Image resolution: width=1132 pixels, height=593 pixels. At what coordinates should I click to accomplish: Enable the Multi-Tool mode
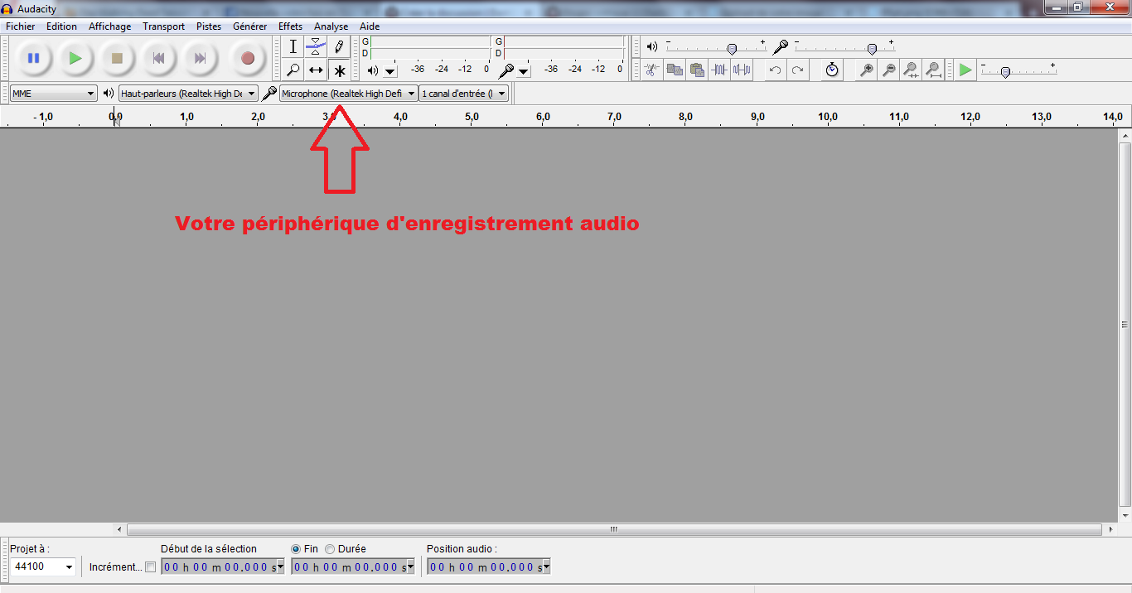click(339, 70)
